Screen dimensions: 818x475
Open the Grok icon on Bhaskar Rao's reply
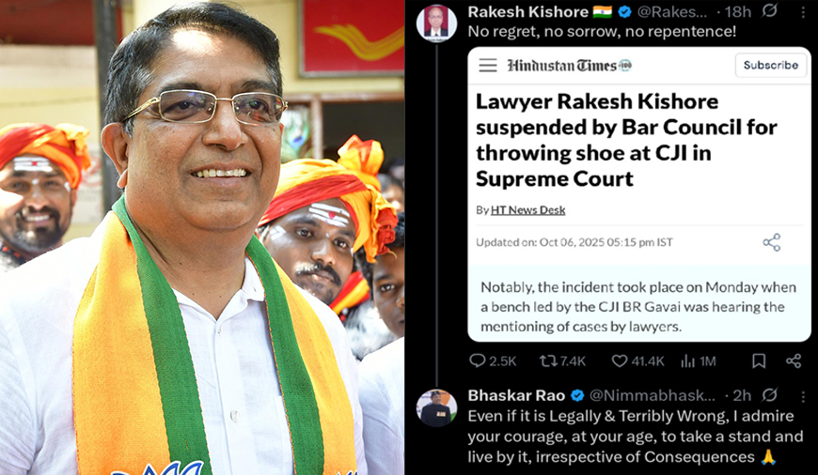coord(769,395)
